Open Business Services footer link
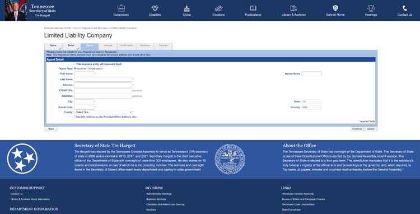This screenshot has height=214, width=420. coord(156,199)
